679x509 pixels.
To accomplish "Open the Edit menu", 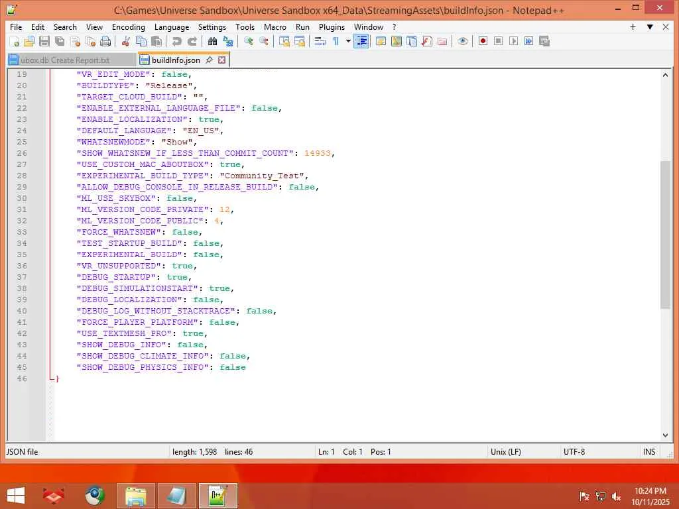I will point(38,27).
